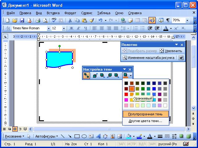
Task: Select the Rectangle drawing tool
Action: tap(77, 136)
